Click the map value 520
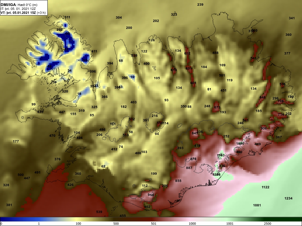 134,55
